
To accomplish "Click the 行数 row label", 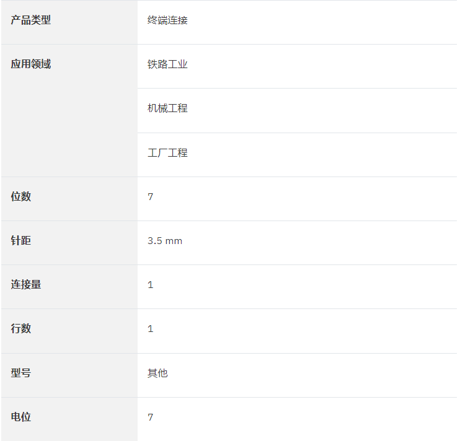I will click(21, 328).
